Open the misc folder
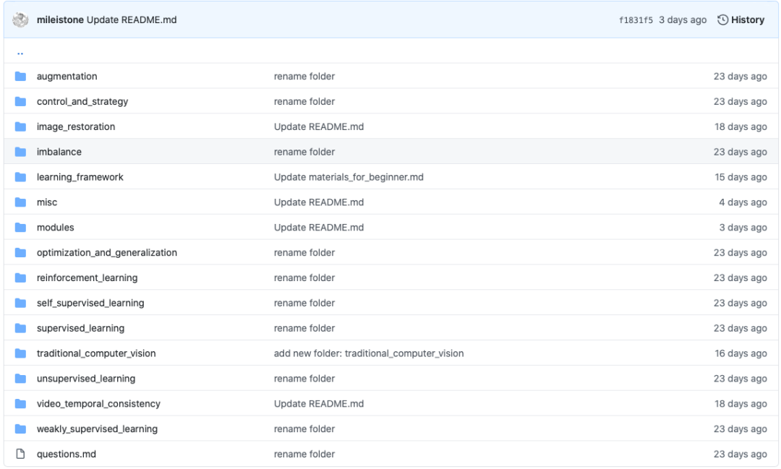 tap(47, 202)
